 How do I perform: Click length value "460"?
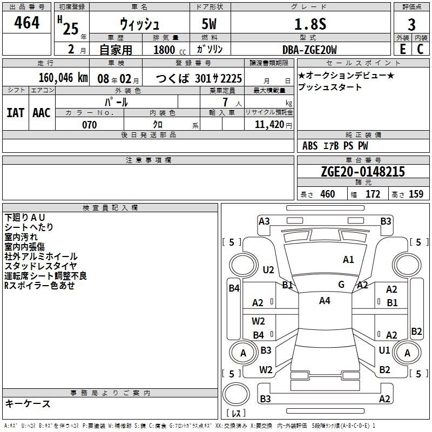tap(328, 194)
